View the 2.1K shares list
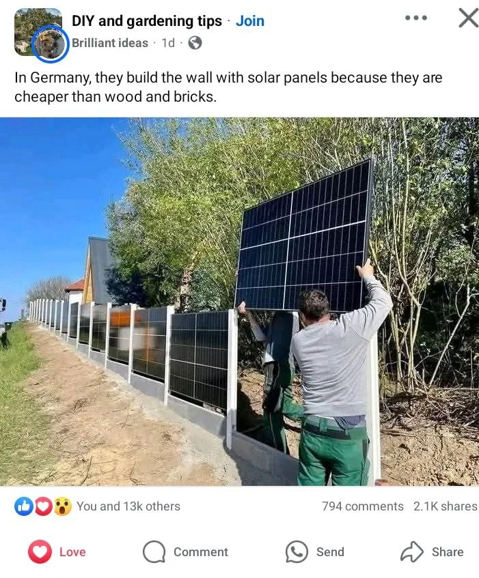Screen dimensions: 479x578 point(446,506)
